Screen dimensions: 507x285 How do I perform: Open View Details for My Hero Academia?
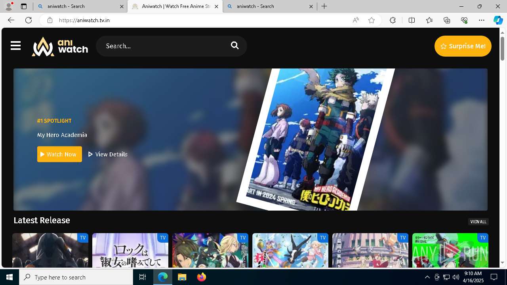coord(108,154)
